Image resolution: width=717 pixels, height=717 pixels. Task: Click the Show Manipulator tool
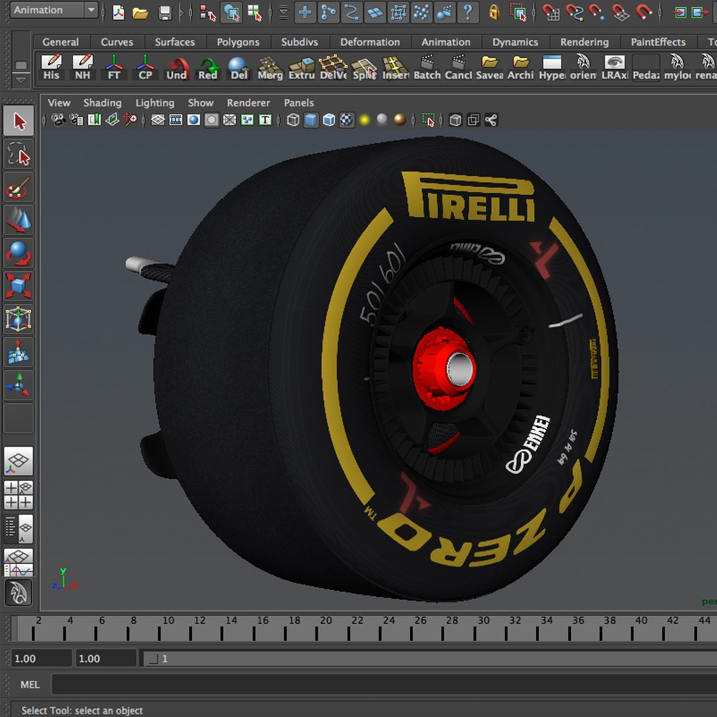[19, 385]
